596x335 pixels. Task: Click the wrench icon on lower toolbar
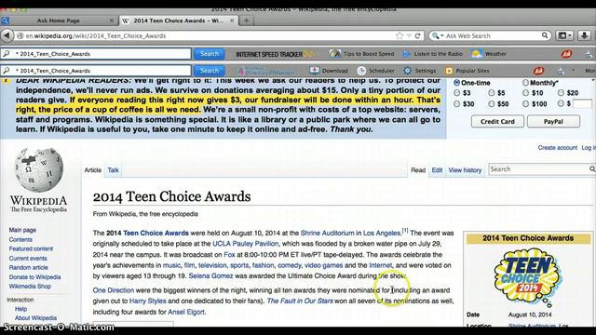(561, 71)
